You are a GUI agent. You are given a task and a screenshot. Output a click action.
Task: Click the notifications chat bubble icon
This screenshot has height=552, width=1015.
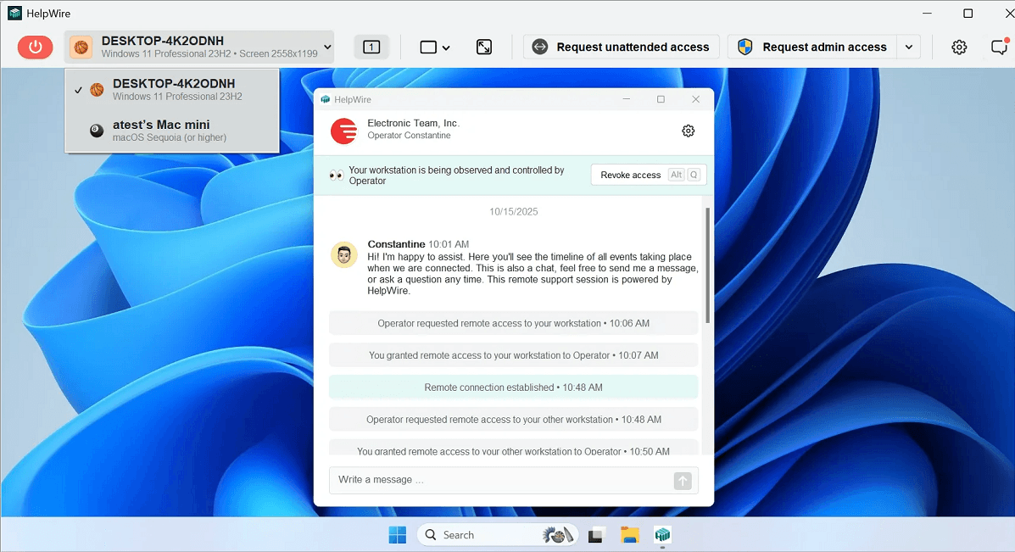(x=1000, y=47)
